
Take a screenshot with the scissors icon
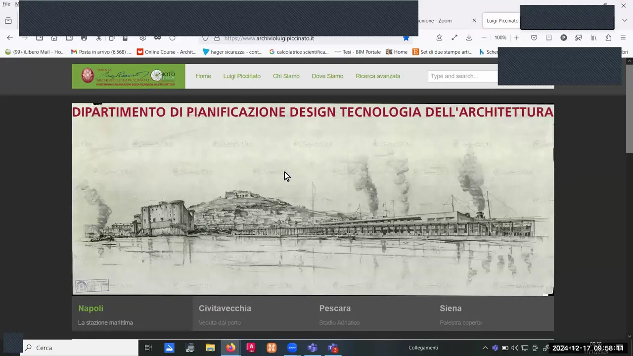click(579, 38)
